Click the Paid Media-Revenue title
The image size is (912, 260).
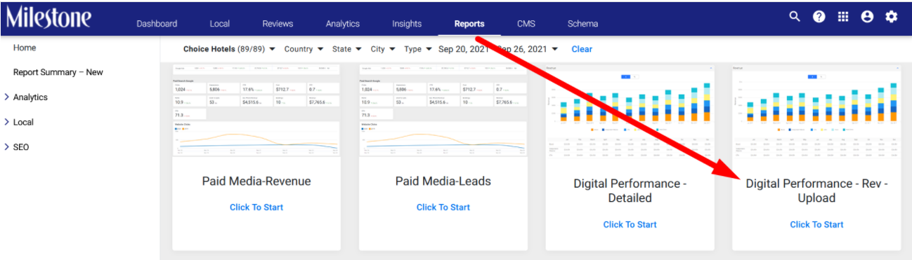click(256, 181)
